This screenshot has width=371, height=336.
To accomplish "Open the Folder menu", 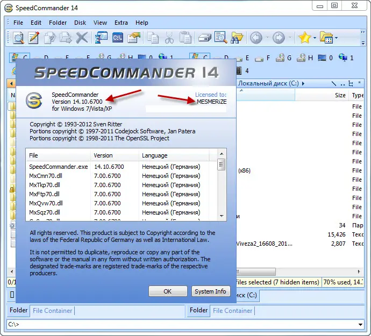I will (58, 23).
